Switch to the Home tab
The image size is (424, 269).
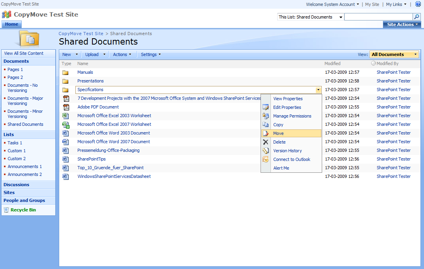(x=11, y=24)
